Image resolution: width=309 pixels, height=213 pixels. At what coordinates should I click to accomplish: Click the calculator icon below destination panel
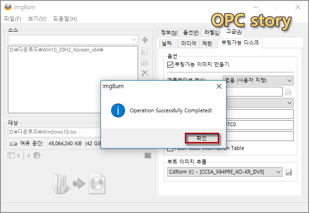click(148, 155)
